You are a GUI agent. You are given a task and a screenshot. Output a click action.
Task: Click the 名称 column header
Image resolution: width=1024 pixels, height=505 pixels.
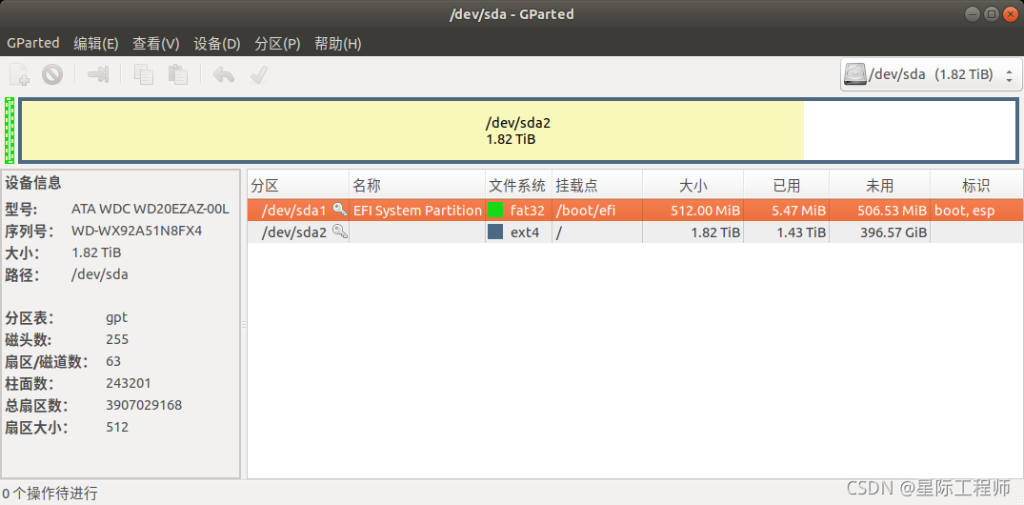pos(417,186)
